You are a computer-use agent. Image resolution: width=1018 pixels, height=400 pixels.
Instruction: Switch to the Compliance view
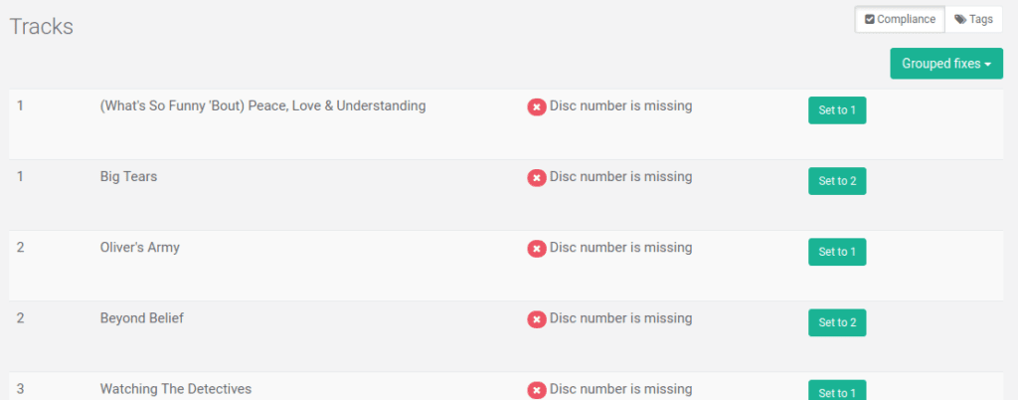(900, 20)
